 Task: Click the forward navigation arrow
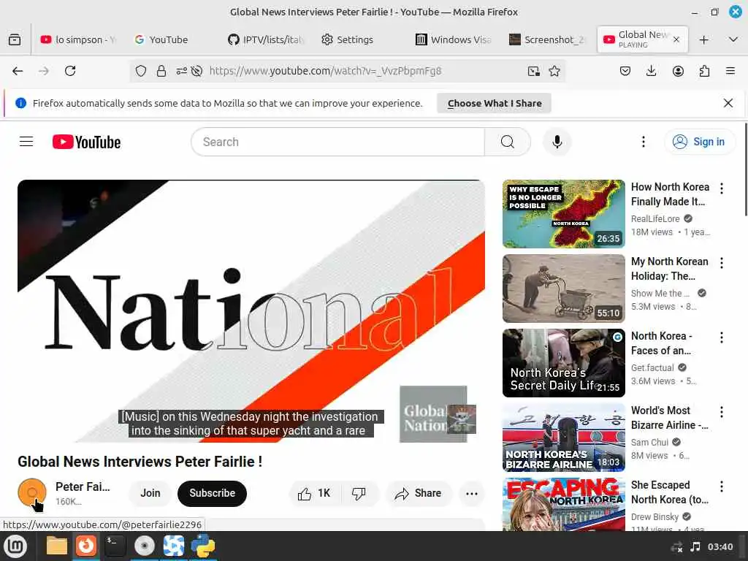[44, 71]
